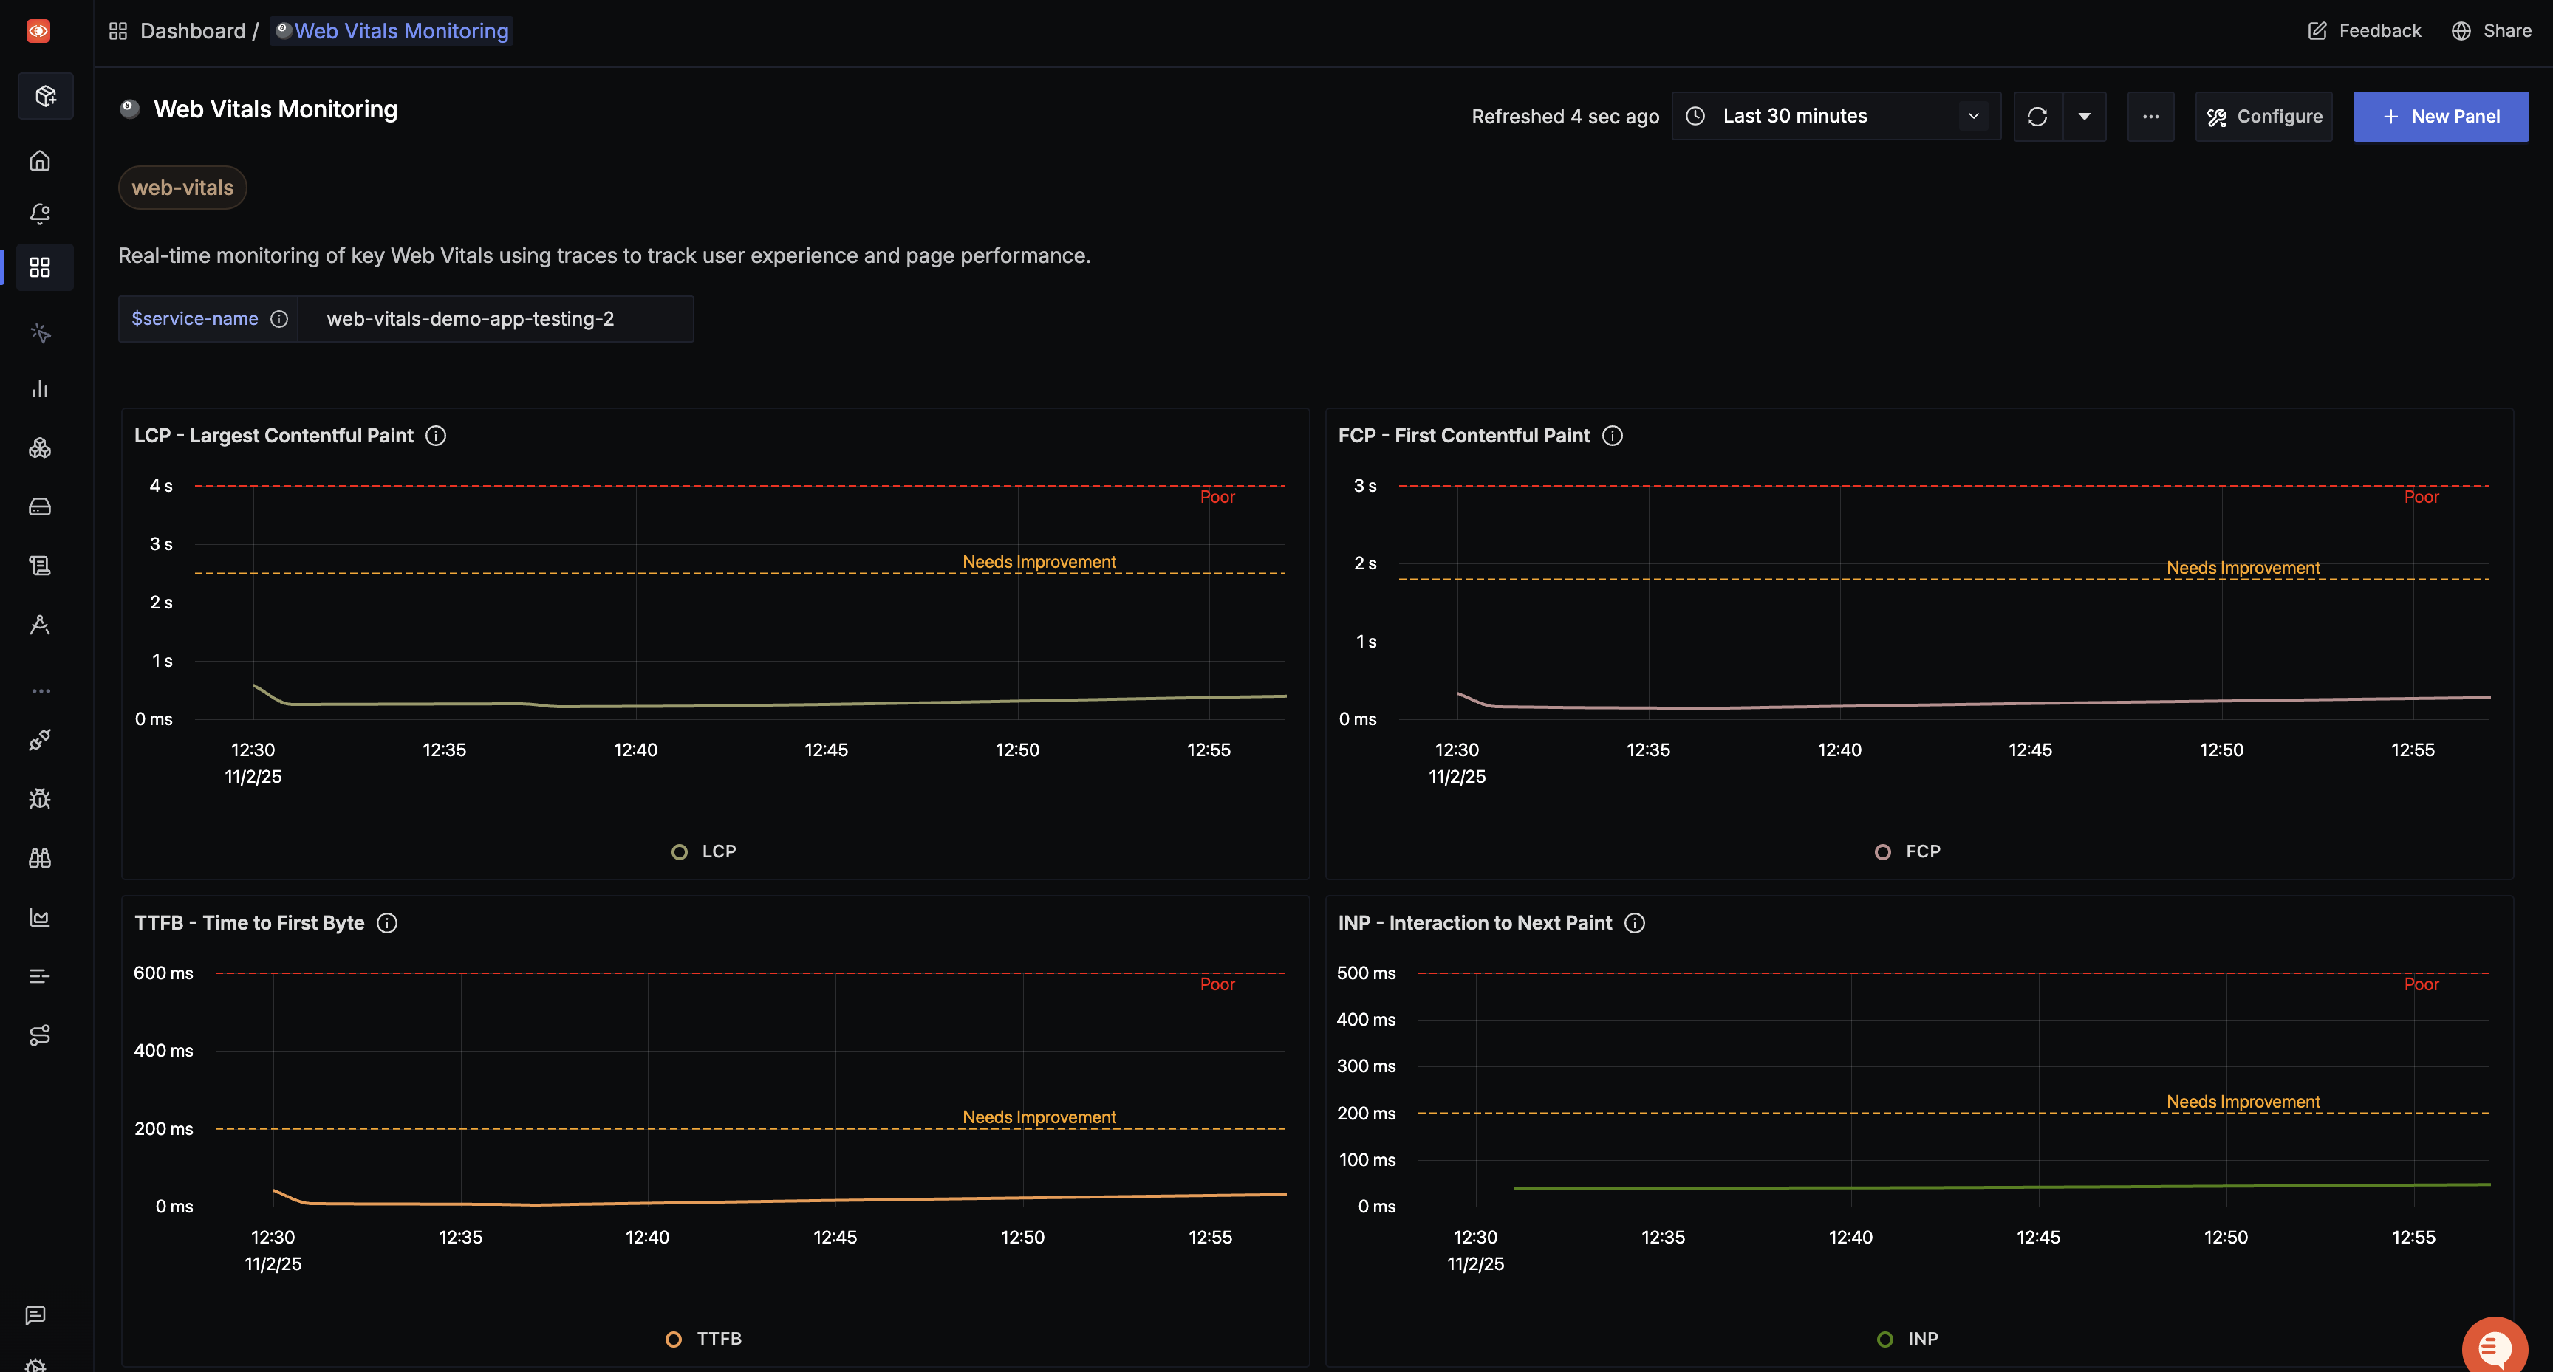Select the Dashboards grid icon in the sidebar
The height and width of the screenshot is (1372, 2553).
pyautogui.click(x=41, y=267)
